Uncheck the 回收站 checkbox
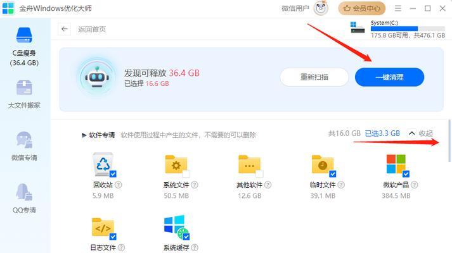 (x=113, y=174)
